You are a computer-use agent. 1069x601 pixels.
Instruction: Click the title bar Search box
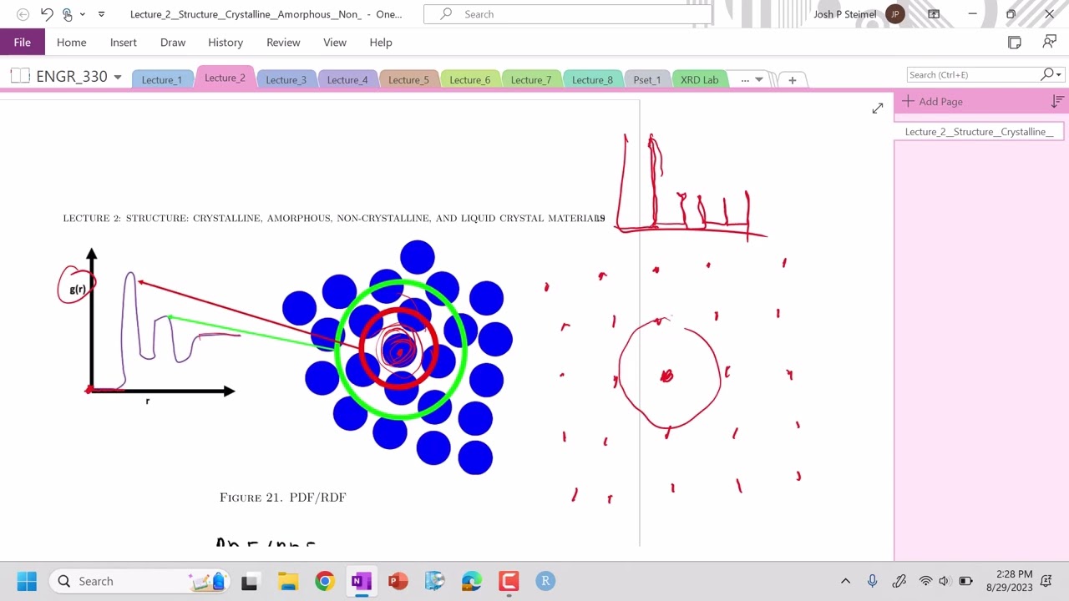[x=568, y=14]
